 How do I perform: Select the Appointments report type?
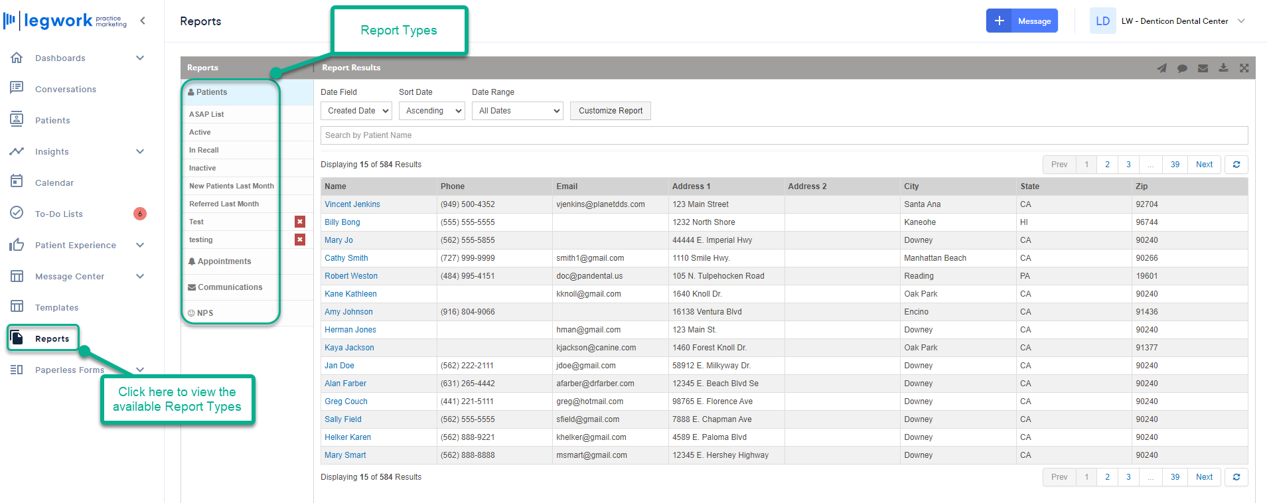(224, 261)
